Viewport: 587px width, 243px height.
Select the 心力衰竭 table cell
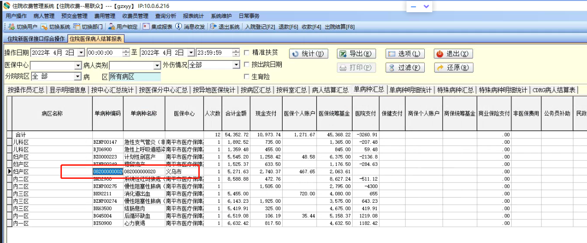(144, 224)
